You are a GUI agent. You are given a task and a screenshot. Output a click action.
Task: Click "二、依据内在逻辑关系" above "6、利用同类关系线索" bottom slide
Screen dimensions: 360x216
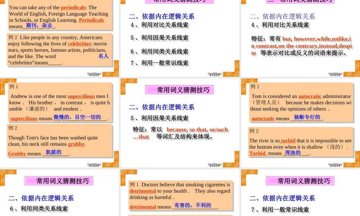41,198
